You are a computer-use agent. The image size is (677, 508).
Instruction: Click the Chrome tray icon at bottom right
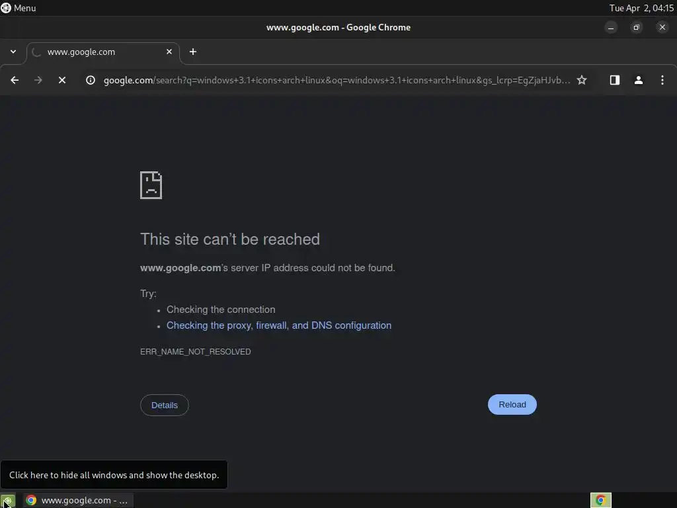(600, 500)
